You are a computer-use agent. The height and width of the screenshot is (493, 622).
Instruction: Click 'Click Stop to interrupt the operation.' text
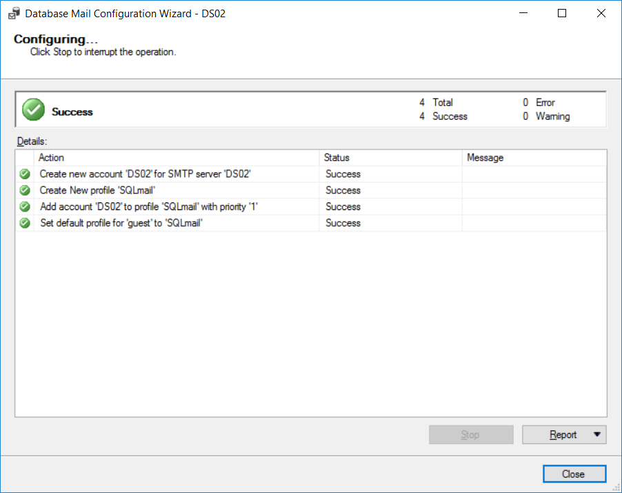(103, 52)
